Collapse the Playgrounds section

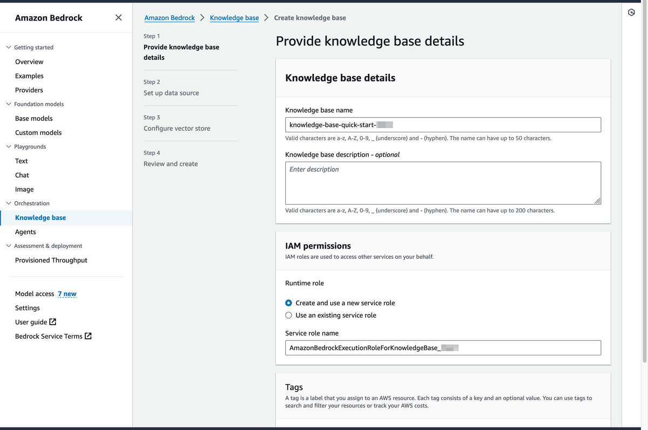point(8,146)
